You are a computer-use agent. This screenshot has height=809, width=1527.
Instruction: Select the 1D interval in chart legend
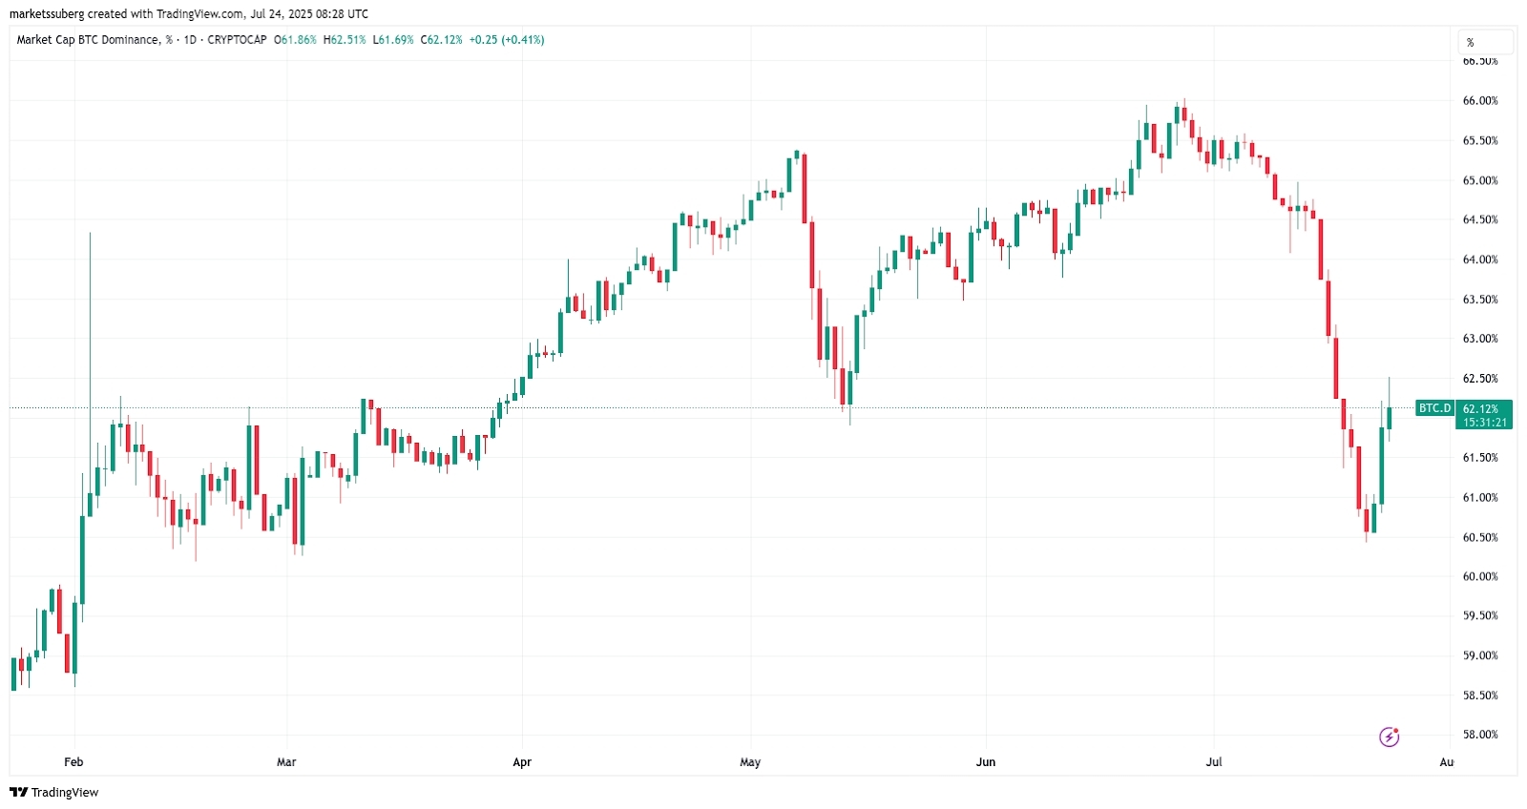point(190,40)
